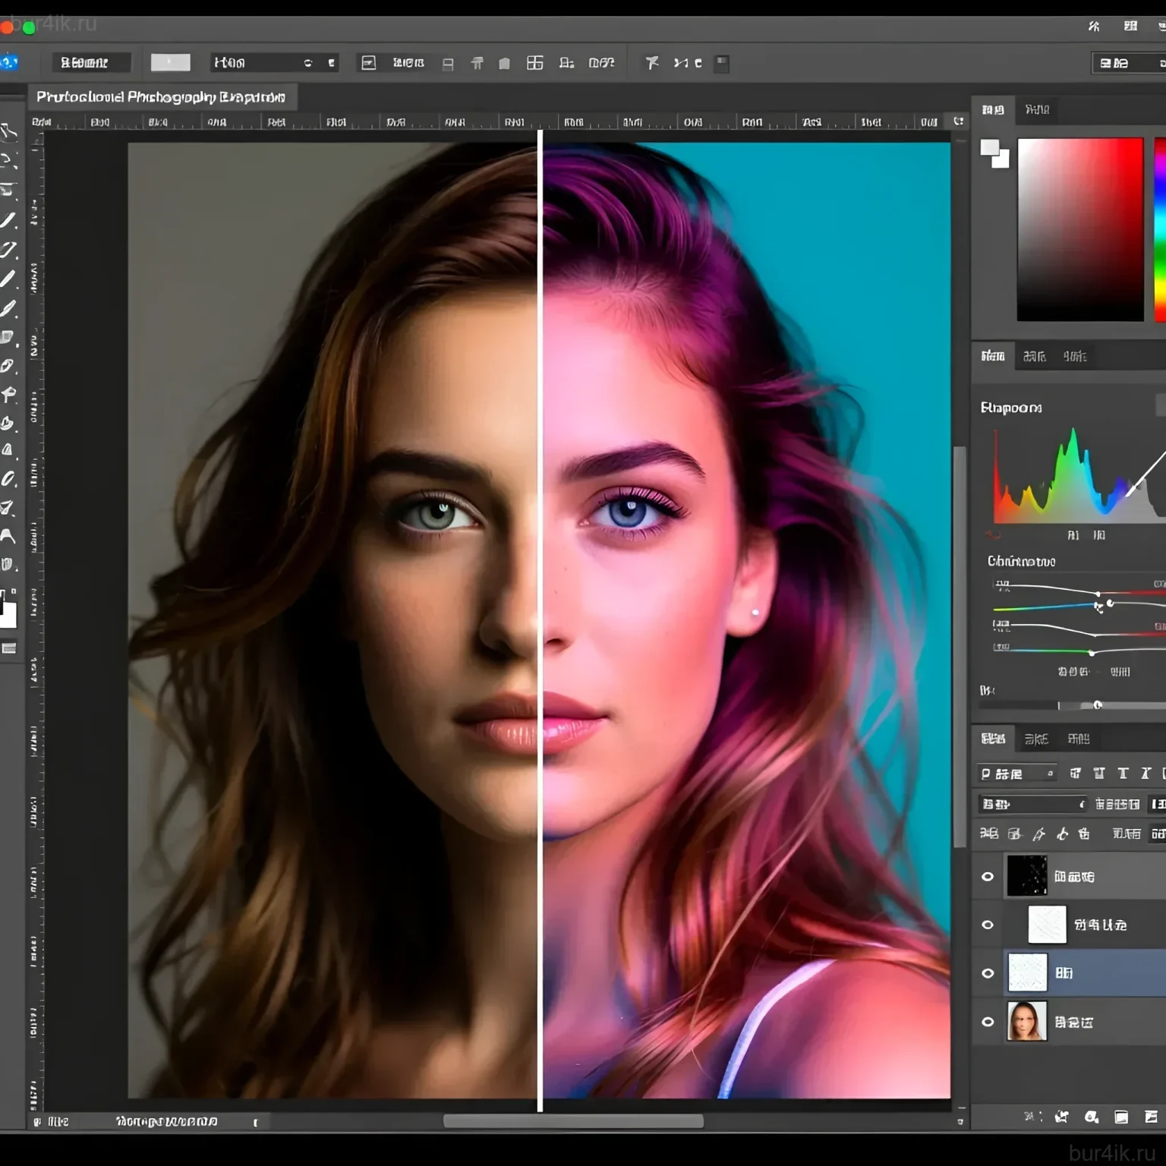This screenshot has width=1166, height=1166.
Task: Toggle visibility of the highlighted selected layer
Action: click(x=988, y=973)
